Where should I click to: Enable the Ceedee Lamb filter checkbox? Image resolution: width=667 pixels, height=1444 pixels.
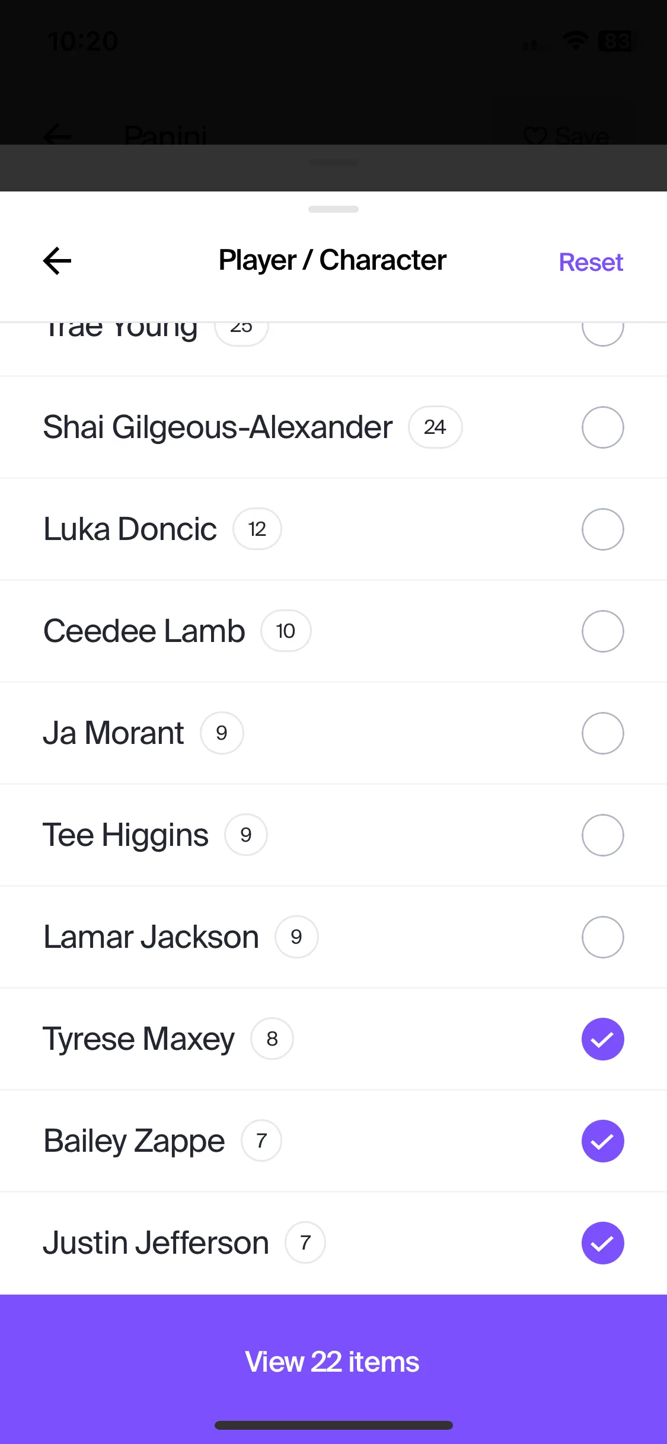(602, 631)
